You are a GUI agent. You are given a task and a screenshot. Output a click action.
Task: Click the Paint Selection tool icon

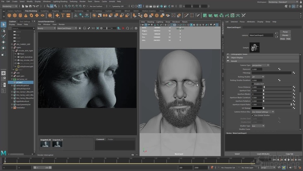click(x=3, y=36)
